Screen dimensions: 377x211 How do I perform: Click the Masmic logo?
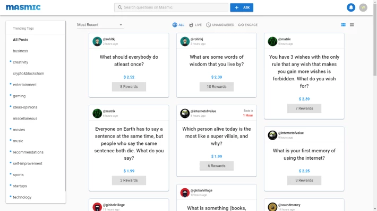coord(23,7)
